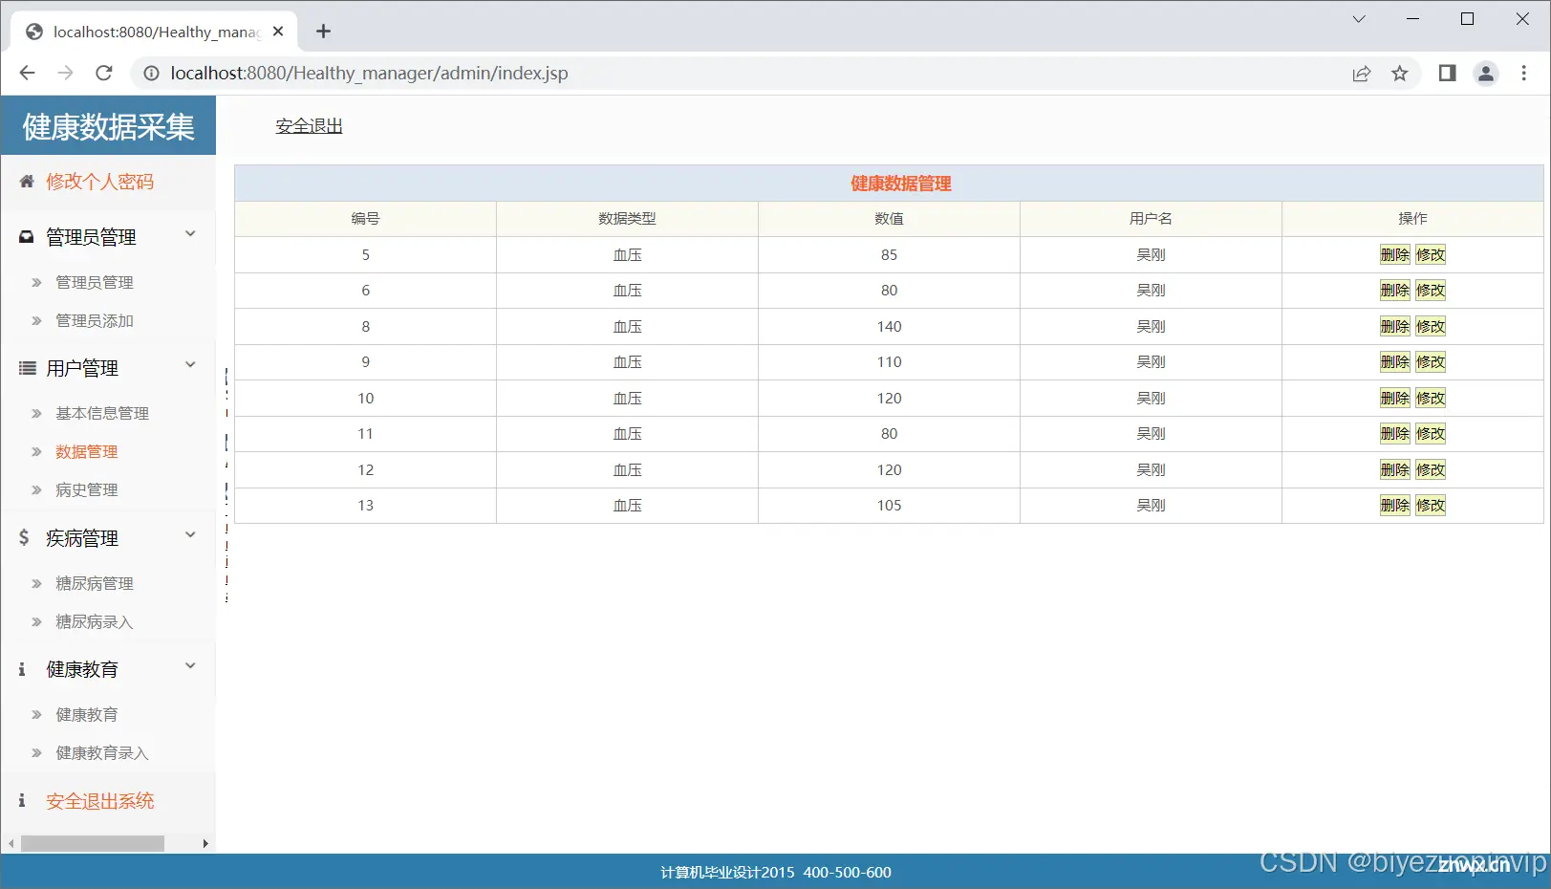Click the browser back arrow
This screenshot has height=889, width=1551.
(27, 73)
